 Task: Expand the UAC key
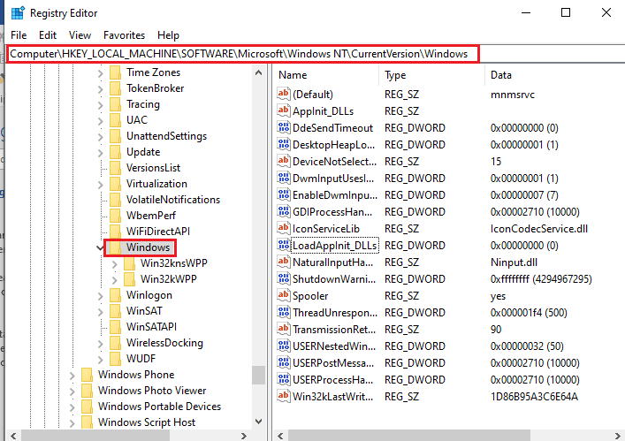[x=101, y=121]
